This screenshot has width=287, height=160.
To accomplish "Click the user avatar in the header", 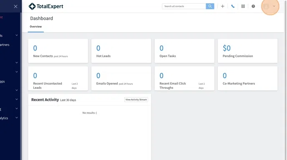I will click(266, 6).
